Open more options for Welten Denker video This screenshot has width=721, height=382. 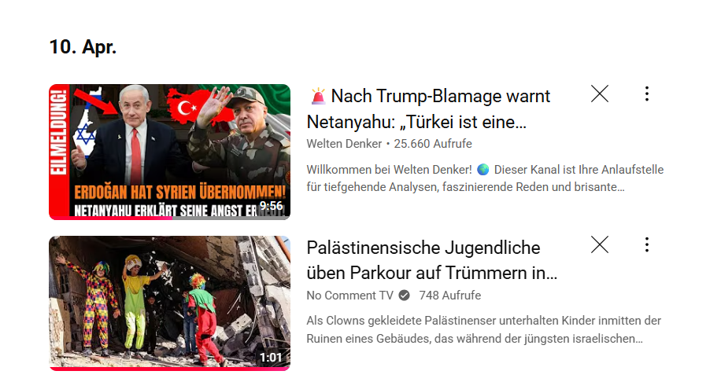pos(646,94)
